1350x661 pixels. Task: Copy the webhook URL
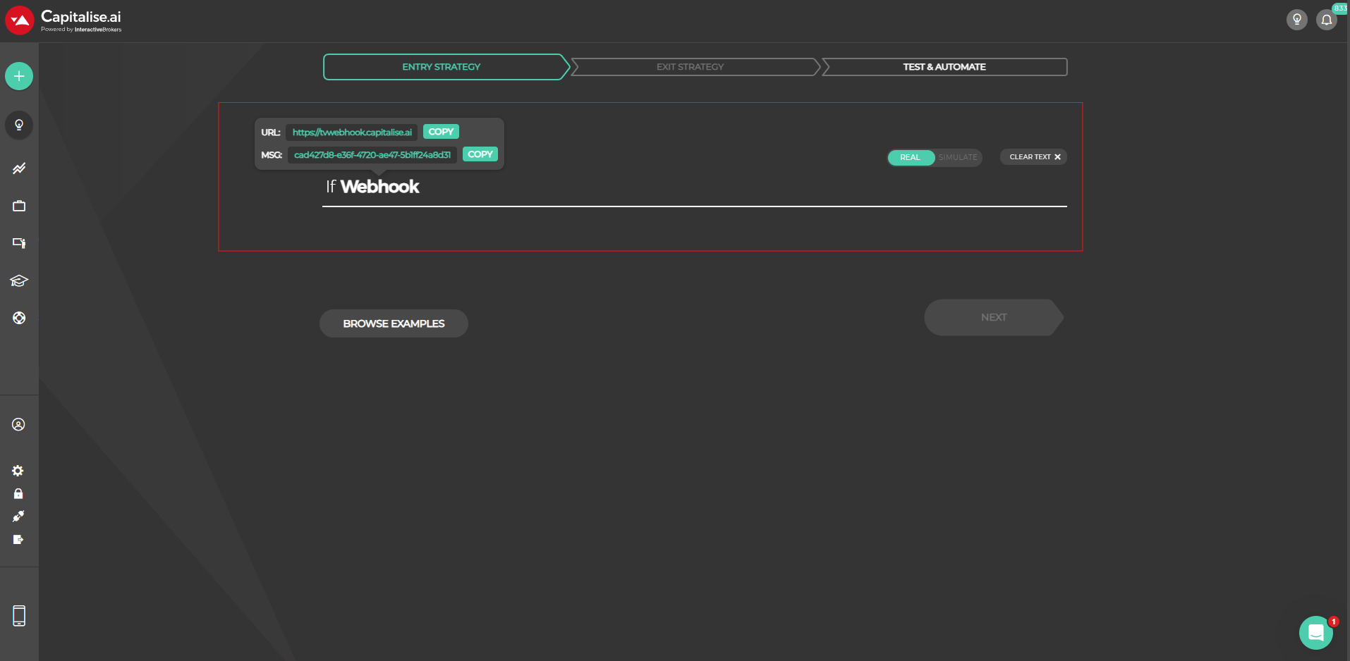[x=441, y=132]
